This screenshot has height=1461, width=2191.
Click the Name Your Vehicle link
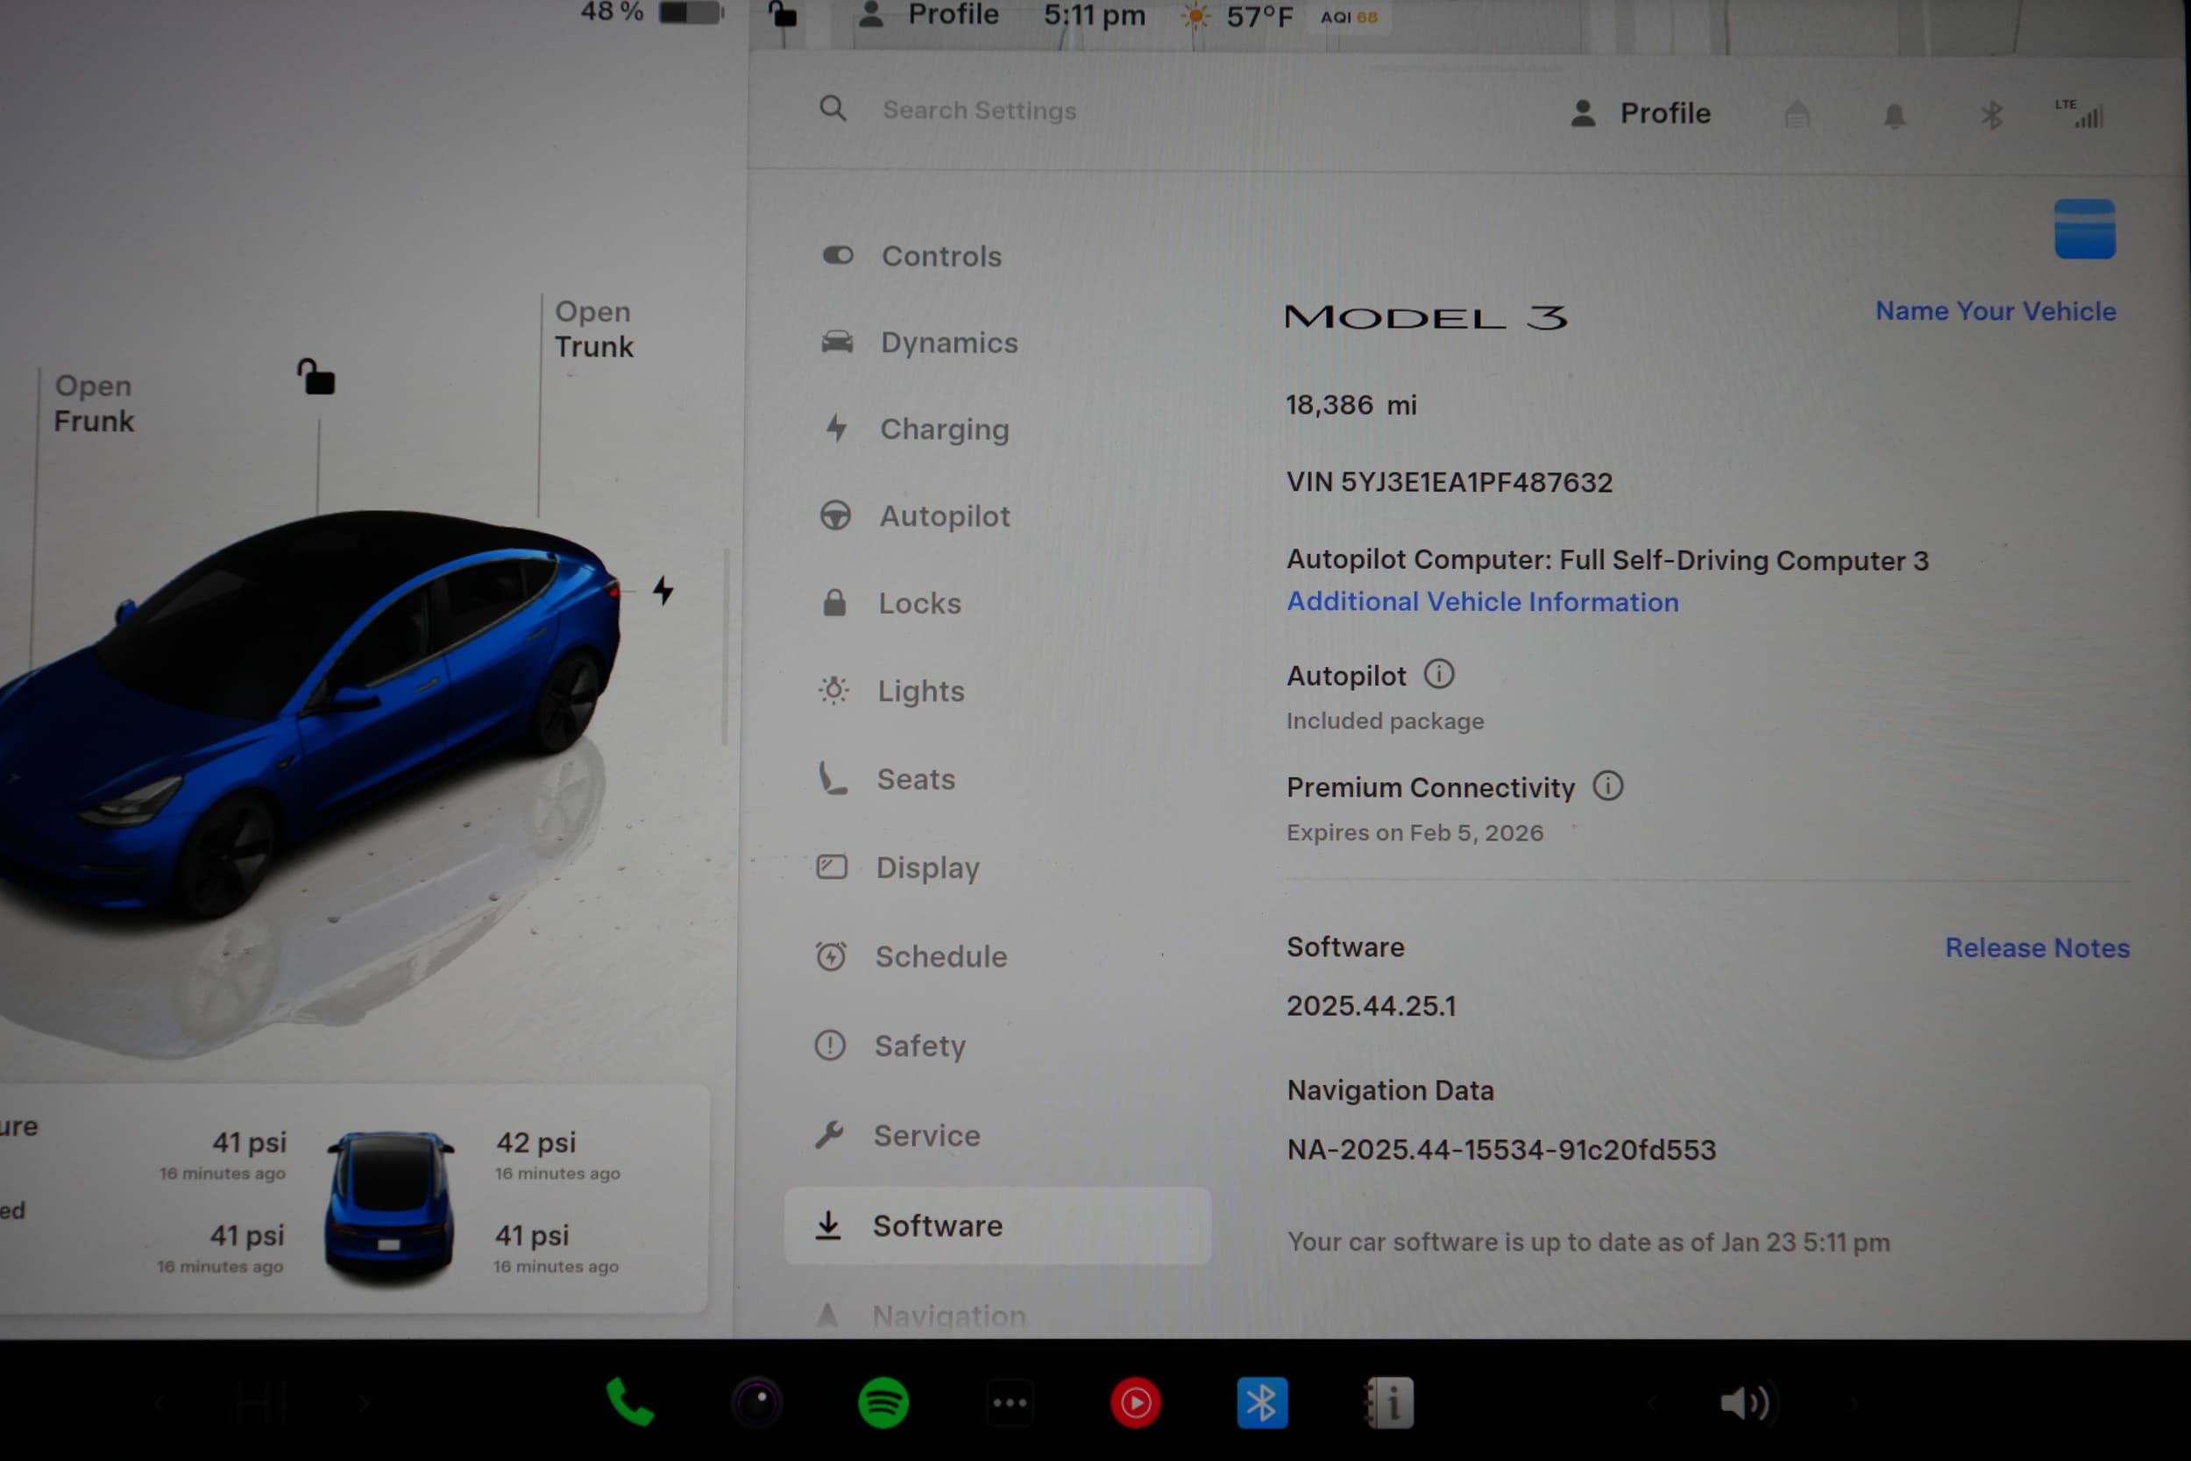click(x=1995, y=310)
